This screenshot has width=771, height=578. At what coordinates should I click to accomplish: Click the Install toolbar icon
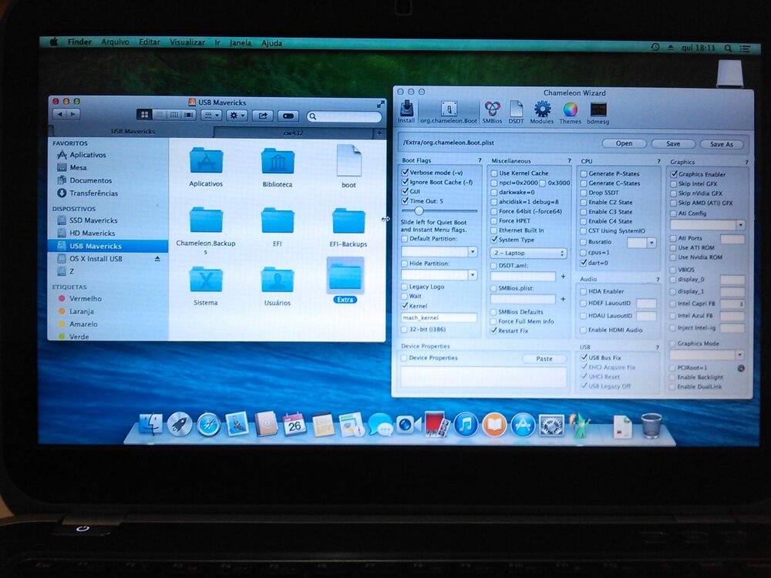406,111
